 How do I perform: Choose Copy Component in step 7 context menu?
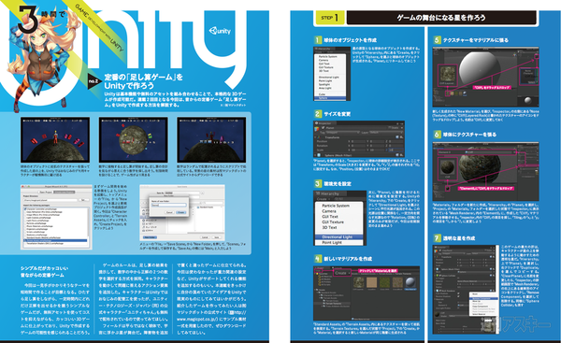(483, 307)
